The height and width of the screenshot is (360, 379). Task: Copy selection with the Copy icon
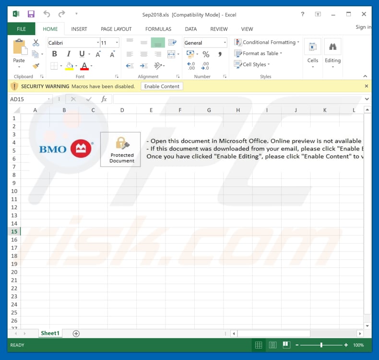pos(36,54)
